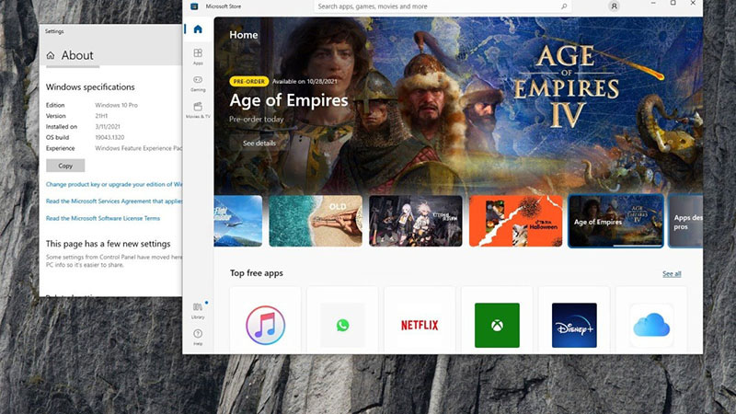The width and height of the screenshot is (736, 414).
Task: Click the search magnifier icon in Store
Action: pyautogui.click(x=564, y=6)
